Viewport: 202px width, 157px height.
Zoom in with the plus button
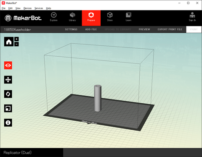pyautogui.click(x=16, y=39)
